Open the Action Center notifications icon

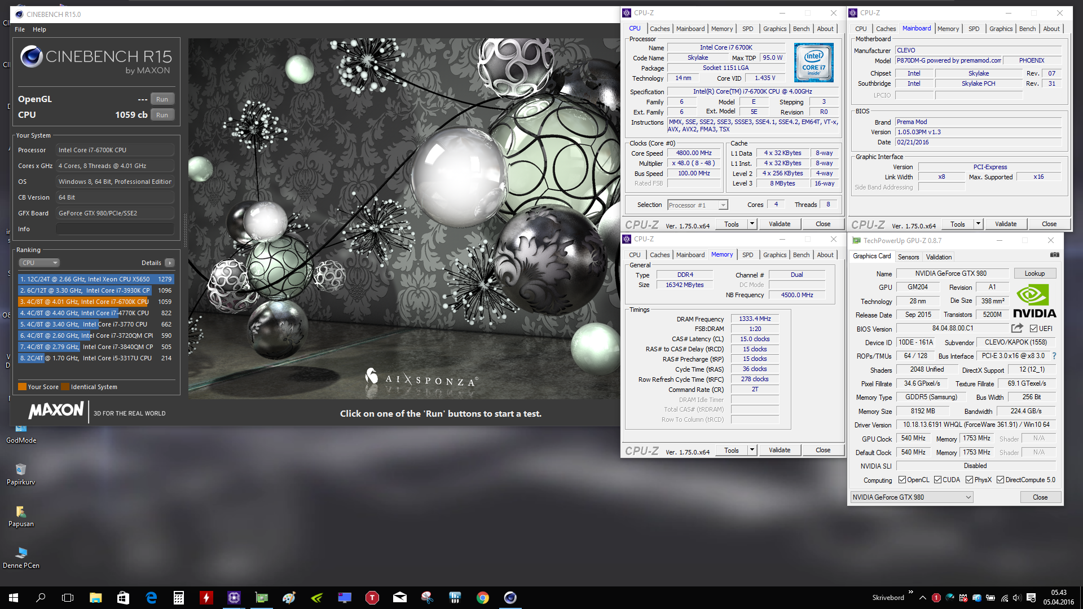(x=1031, y=598)
